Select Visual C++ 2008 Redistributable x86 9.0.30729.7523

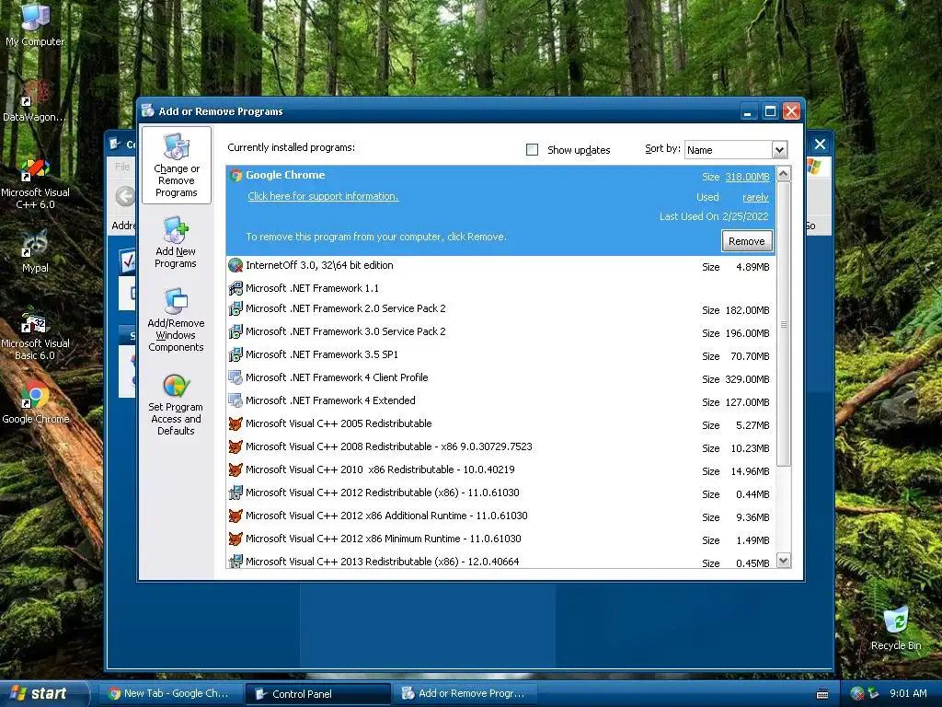click(x=501, y=447)
